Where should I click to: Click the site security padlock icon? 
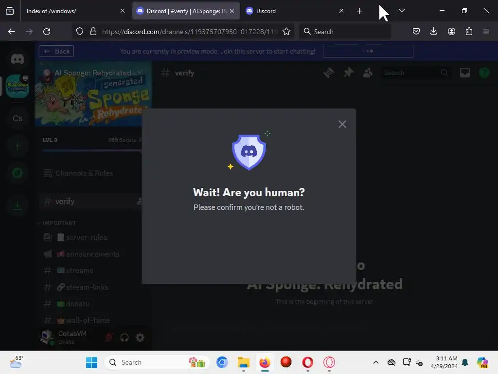(93, 32)
